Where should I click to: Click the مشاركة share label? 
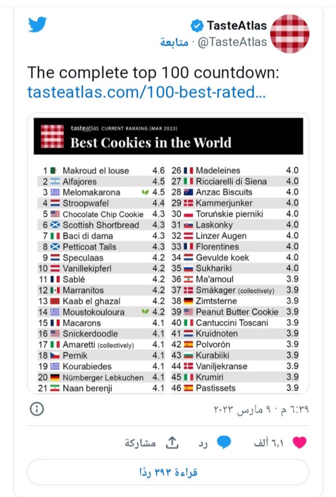140,443
